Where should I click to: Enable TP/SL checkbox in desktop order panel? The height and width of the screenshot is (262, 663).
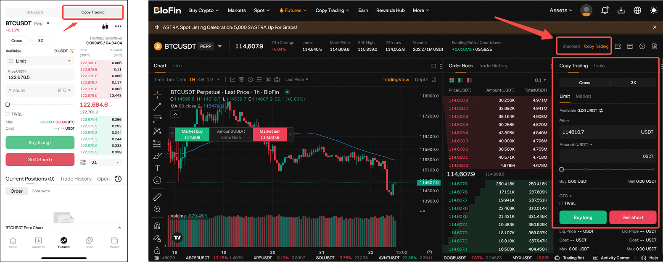pyautogui.click(x=561, y=203)
